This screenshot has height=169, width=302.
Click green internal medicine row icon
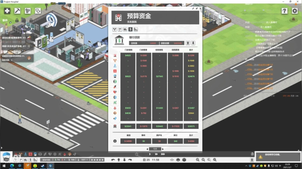click(115, 82)
